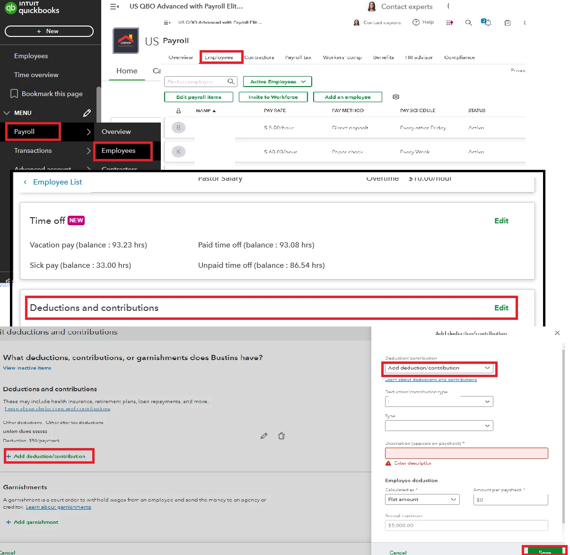
Task: Switch to Payroll tax tab
Action: coord(298,57)
